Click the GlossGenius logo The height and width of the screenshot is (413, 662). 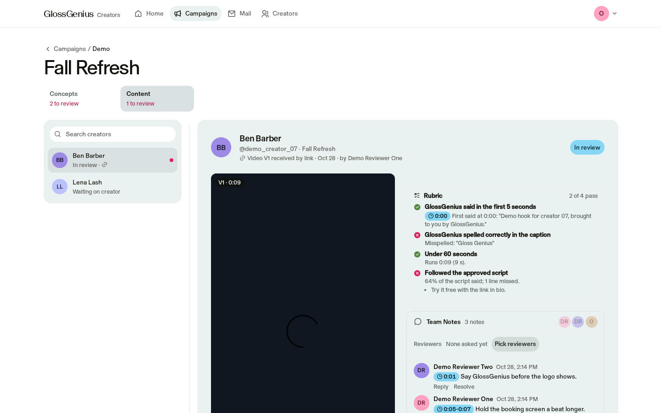68,14
